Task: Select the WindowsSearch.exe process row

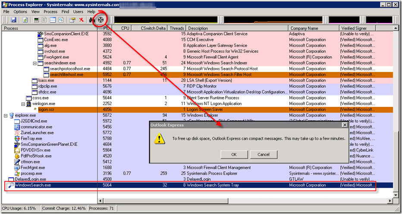Action: 33,185
